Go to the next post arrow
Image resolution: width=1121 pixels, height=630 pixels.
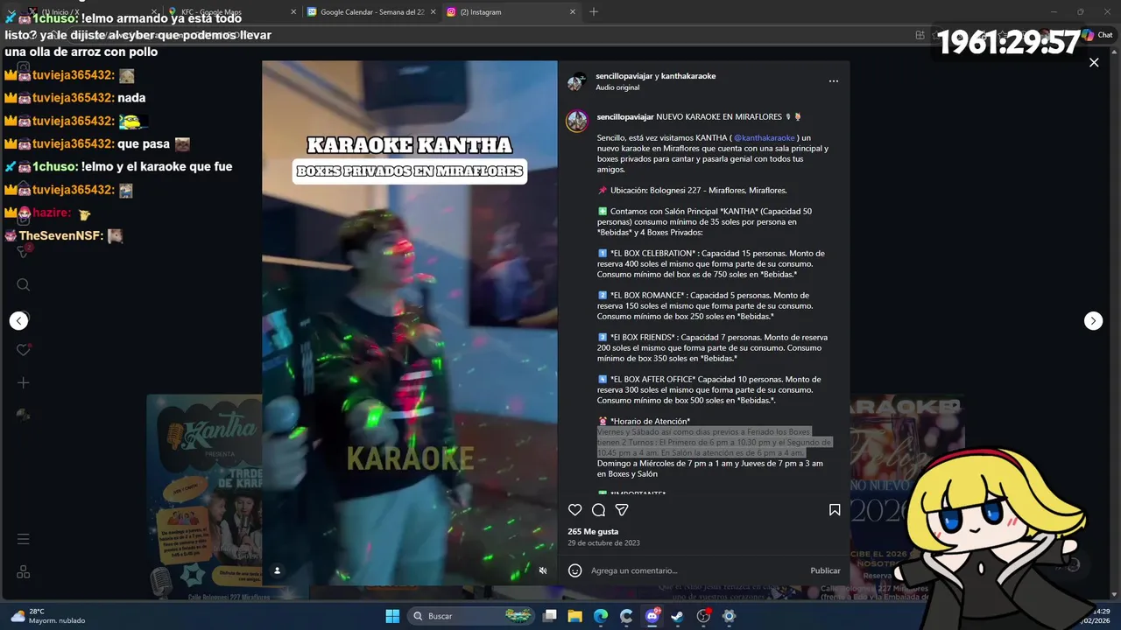tap(1093, 321)
